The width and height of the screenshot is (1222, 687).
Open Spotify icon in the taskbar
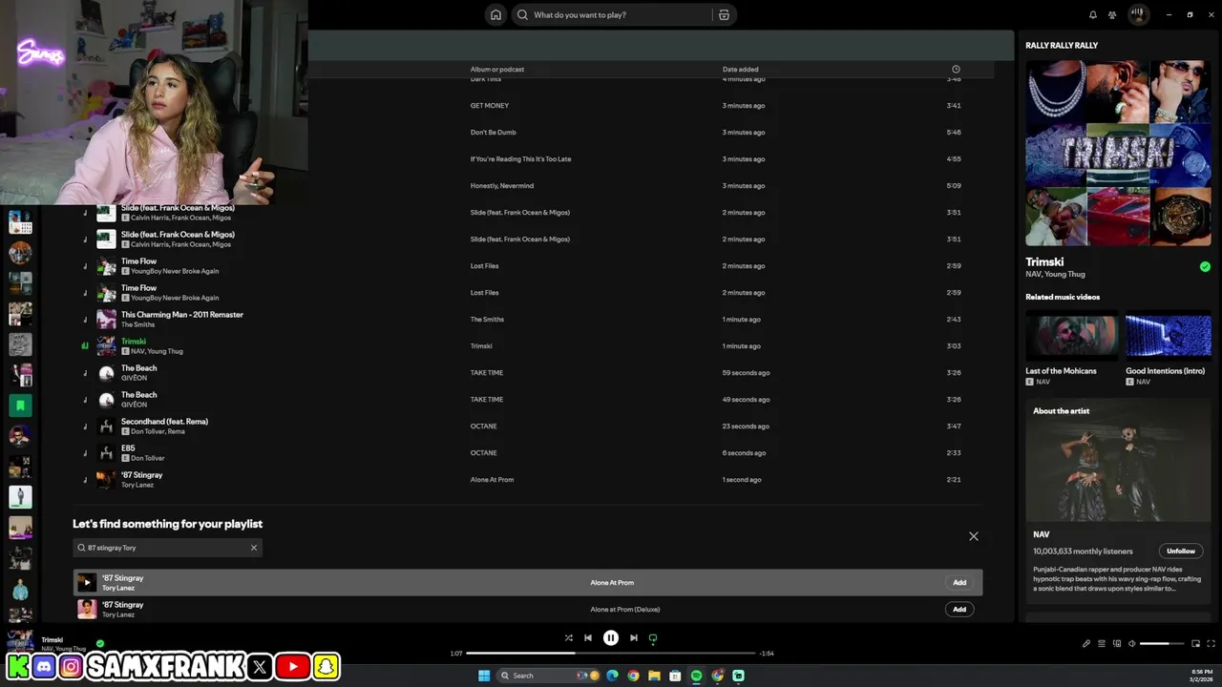(696, 676)
